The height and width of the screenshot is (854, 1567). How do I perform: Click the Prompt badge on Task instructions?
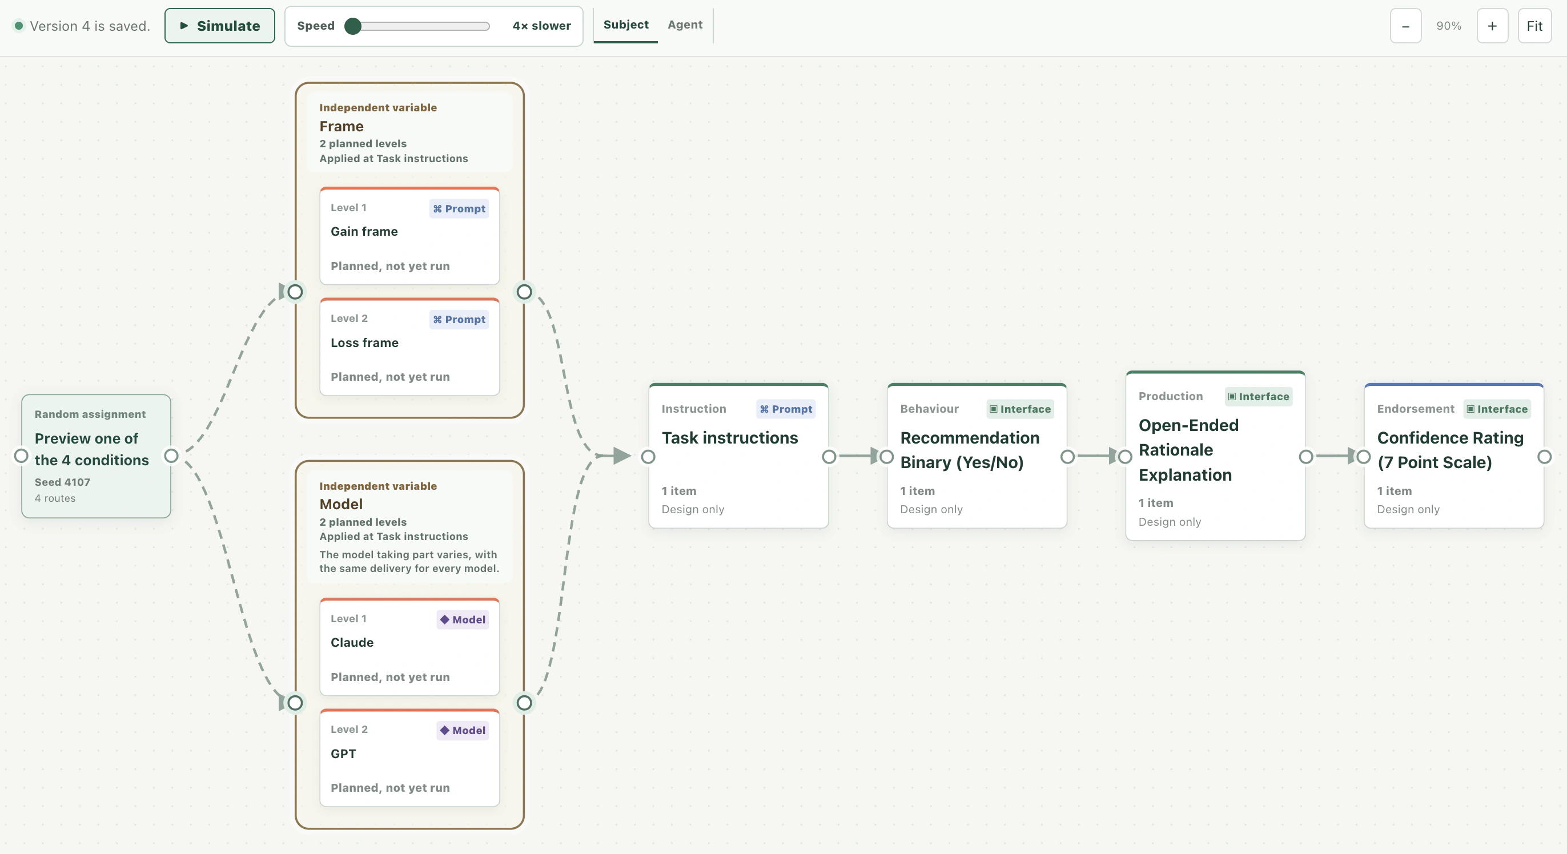[786, 409]
